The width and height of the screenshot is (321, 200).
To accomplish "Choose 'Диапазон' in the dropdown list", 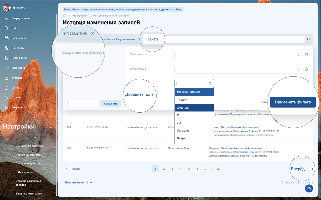I will pos(194,108).
